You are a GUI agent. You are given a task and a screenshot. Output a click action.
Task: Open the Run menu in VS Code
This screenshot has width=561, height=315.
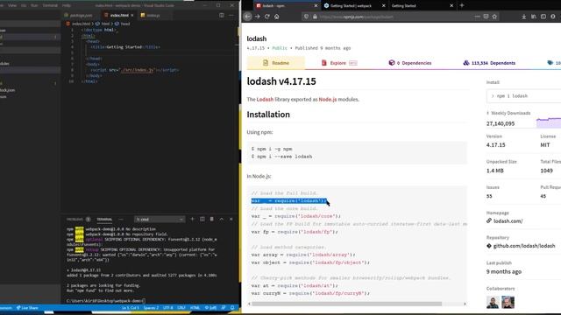34,5
